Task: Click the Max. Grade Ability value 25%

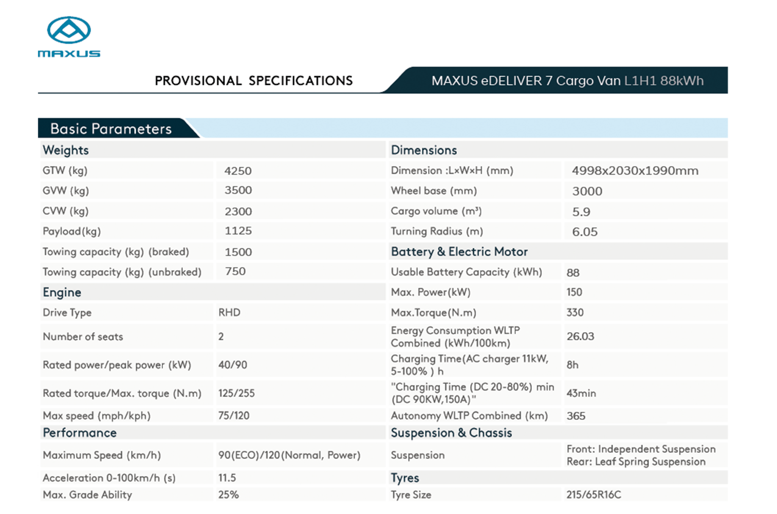Action: click(228, 494)
